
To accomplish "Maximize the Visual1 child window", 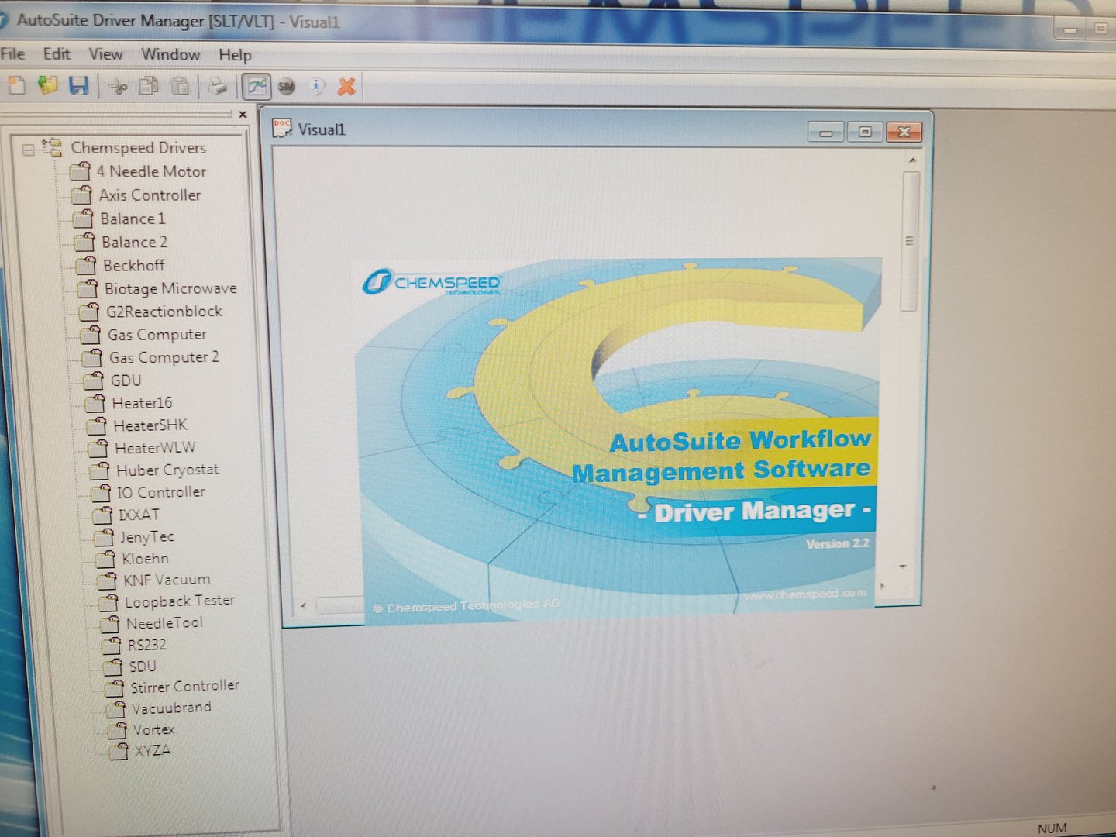I will [864, 132].
